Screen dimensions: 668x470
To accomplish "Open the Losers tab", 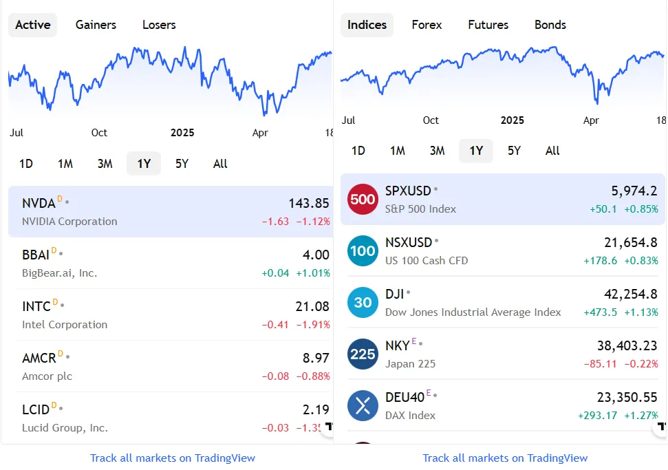I will pos(159,25).
